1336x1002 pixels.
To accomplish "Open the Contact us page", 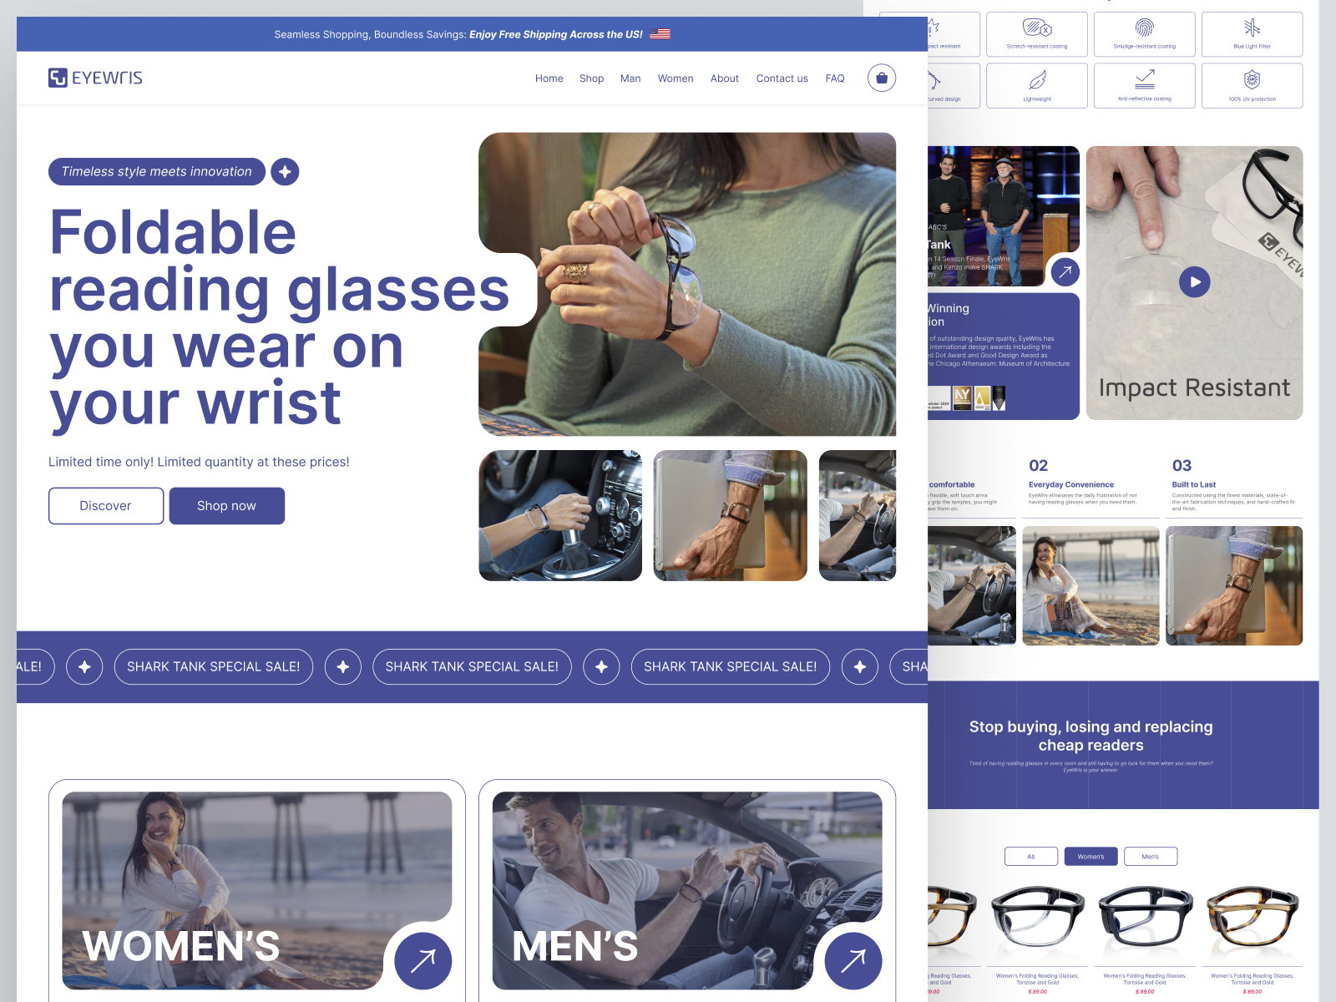I will [782, 78].
